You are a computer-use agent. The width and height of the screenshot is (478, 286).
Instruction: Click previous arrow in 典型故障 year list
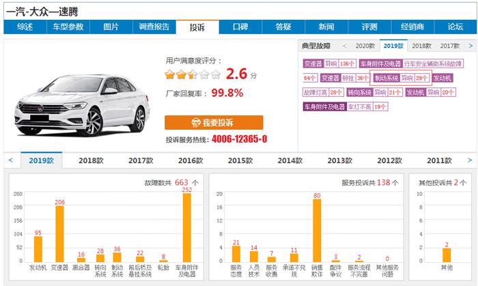[x=344, y=46]
